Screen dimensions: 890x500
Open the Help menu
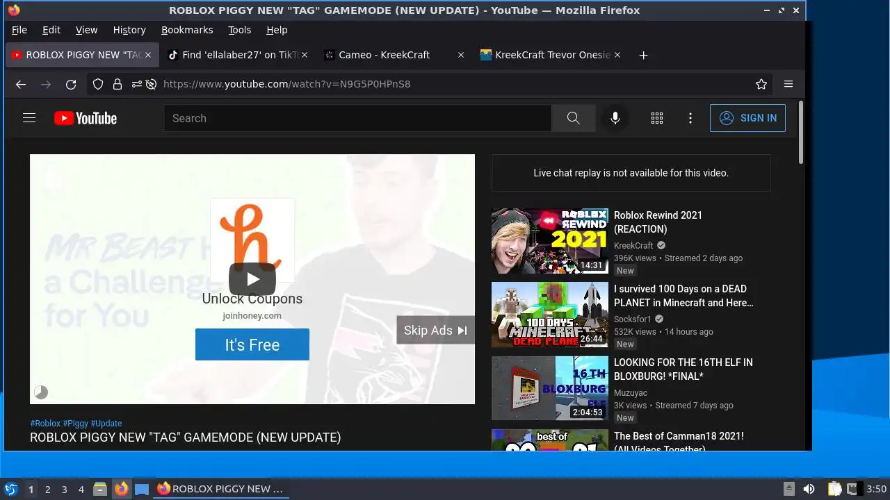277,30
